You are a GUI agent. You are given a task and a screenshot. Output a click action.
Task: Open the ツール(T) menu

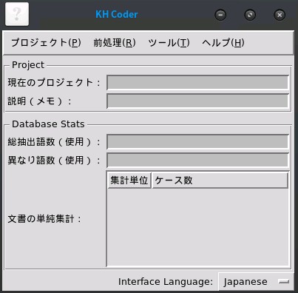[169, 43]
